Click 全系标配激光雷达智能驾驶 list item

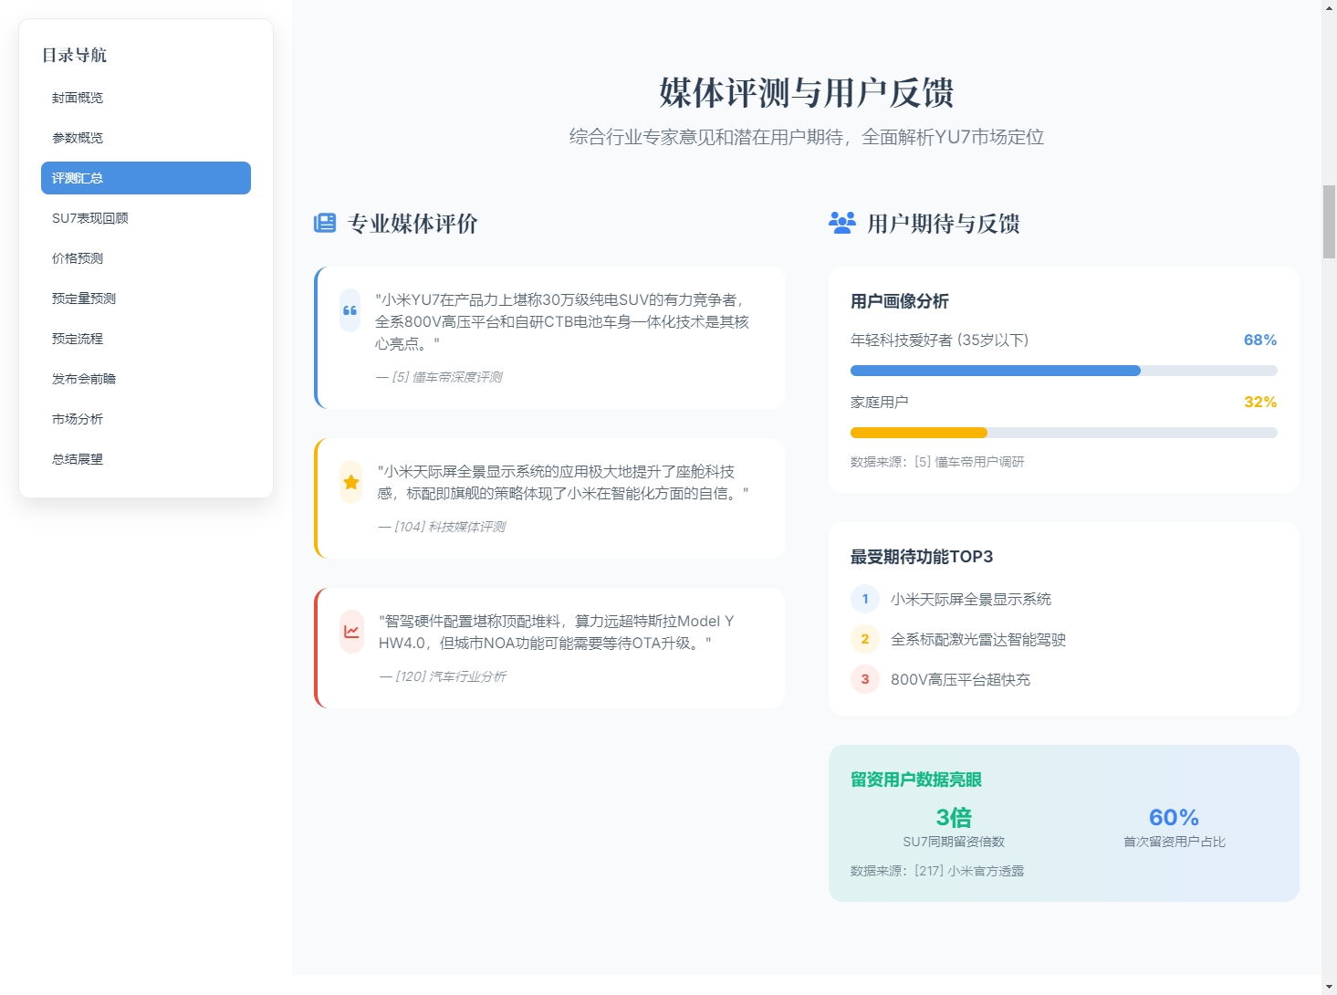coord(978,639)
